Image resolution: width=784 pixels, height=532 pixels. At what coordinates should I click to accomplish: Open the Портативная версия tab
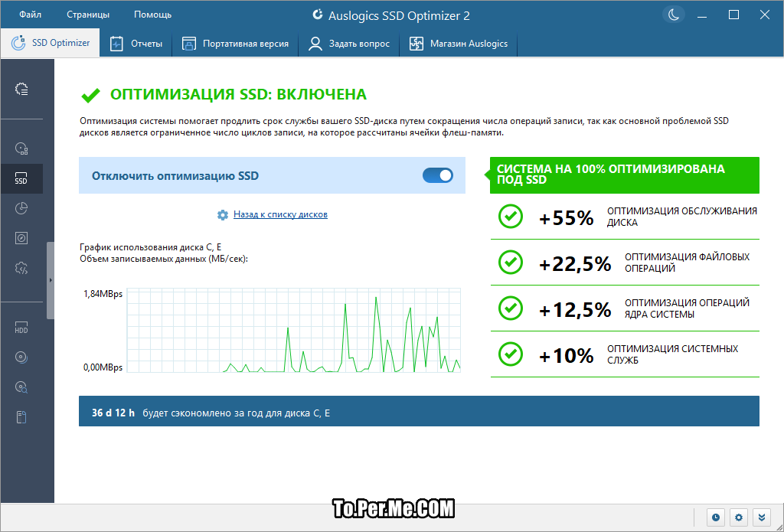[x=235, y=44]
